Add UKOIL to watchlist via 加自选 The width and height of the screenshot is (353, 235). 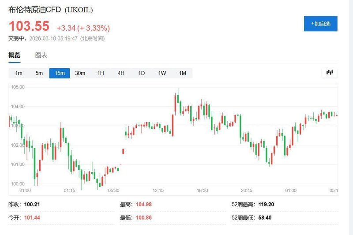[320, 23]
